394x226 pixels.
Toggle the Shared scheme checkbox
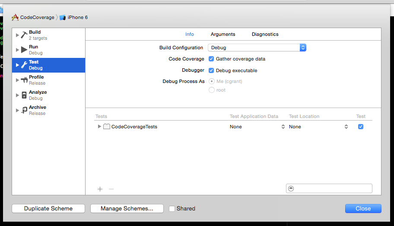click(172, 209)
